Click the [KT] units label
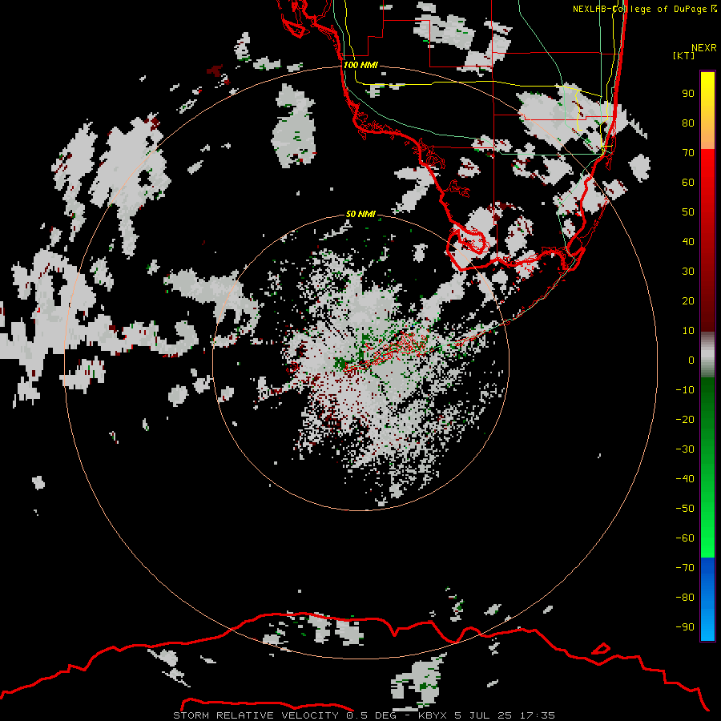 (x=684, y=55)
